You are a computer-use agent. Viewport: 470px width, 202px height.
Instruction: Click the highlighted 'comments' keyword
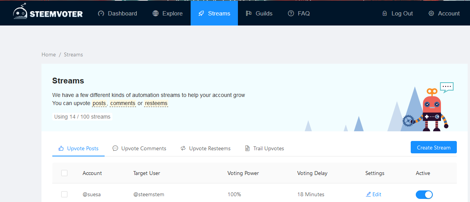click(123, 103)
